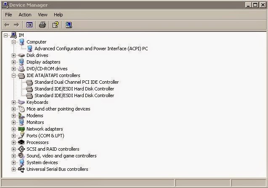This screenshot has width=268, height=188.
Task: Click the Processors chip icon
Action: [21, 142]
